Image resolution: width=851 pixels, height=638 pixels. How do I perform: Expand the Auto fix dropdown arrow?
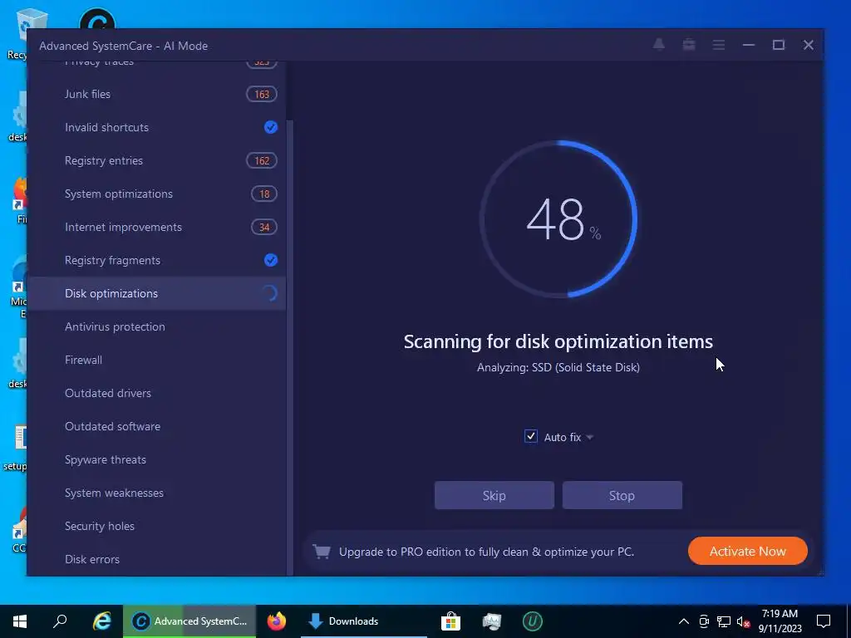tap(589, 437)
